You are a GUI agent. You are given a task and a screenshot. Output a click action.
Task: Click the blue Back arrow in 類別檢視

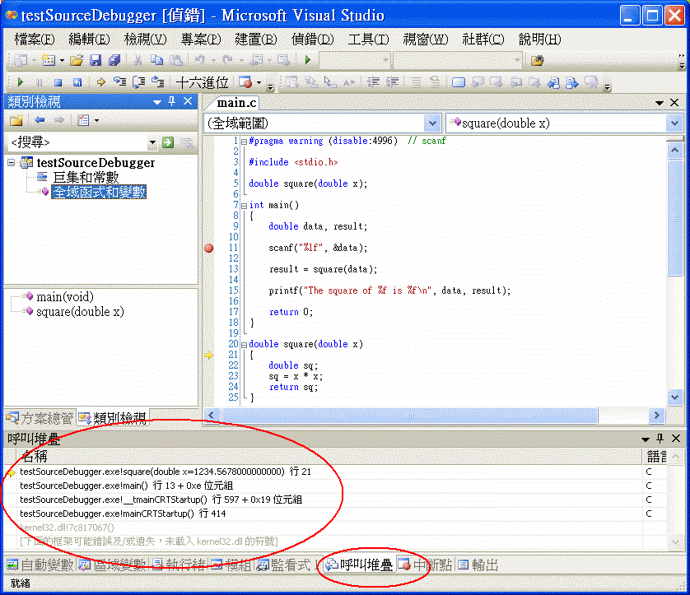[40, 119]
